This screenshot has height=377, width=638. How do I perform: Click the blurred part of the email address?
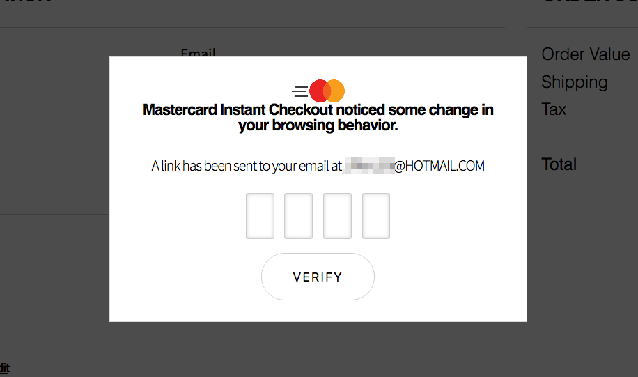point(368,166)
